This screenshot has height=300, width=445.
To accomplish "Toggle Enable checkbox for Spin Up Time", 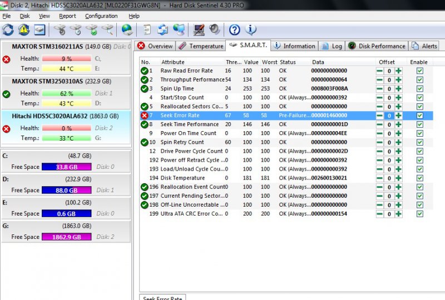I will coord(420,89).
